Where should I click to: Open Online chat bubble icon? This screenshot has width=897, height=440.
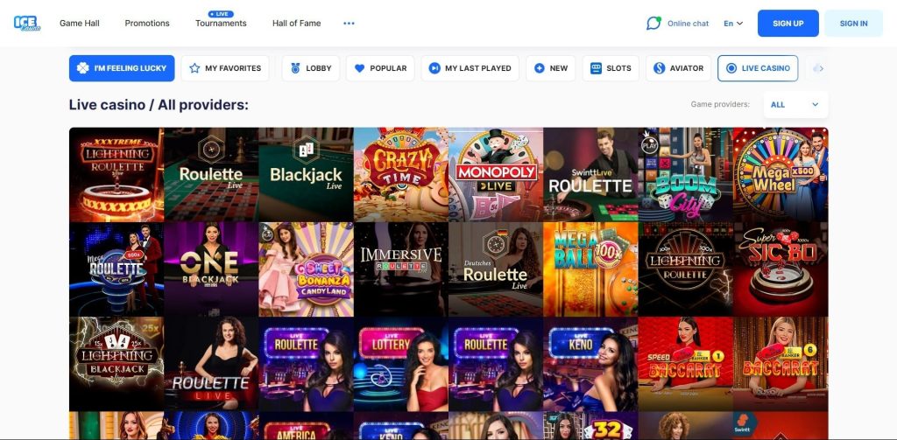tap(653, 24)
